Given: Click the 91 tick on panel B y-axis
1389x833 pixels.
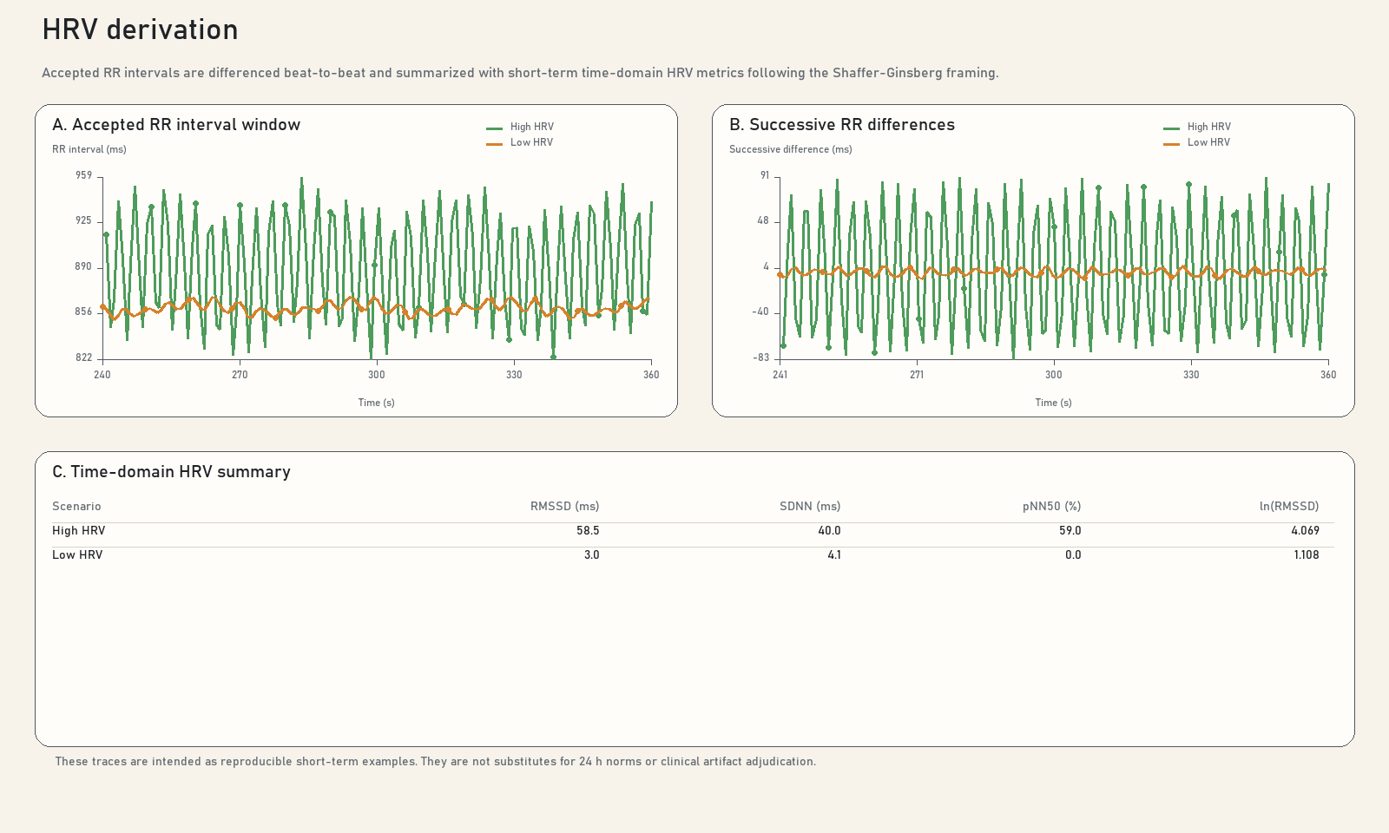Looking at the screenshot, I should [x=765, y=175].
